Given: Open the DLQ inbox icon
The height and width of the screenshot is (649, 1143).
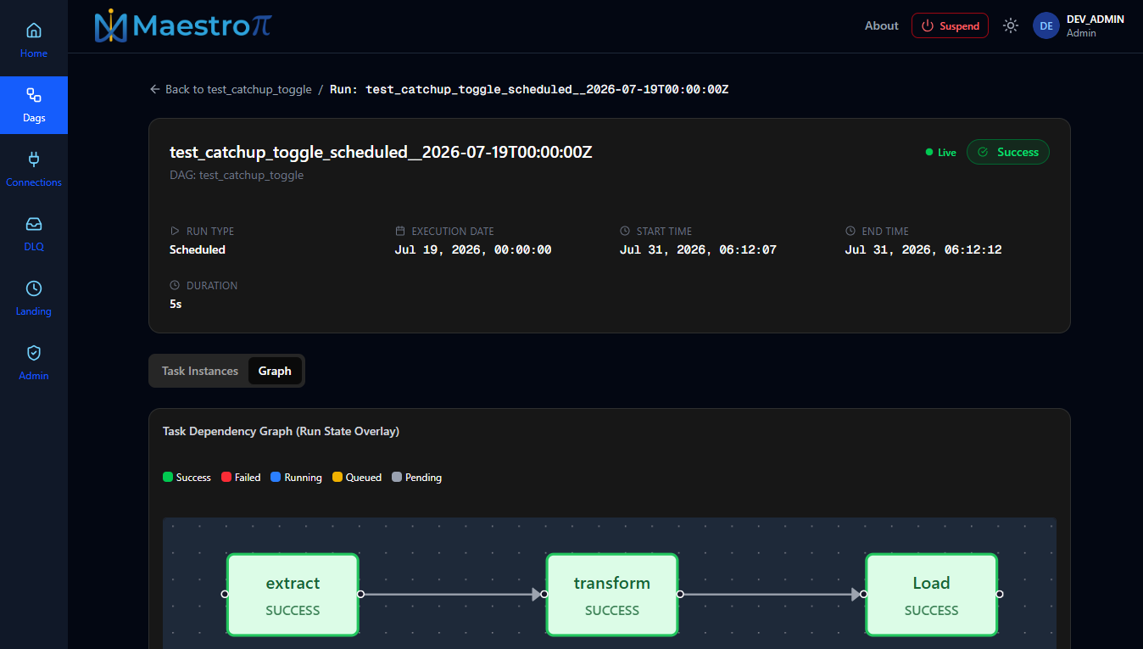Looking at the screenshot, I should coord(34,224).
